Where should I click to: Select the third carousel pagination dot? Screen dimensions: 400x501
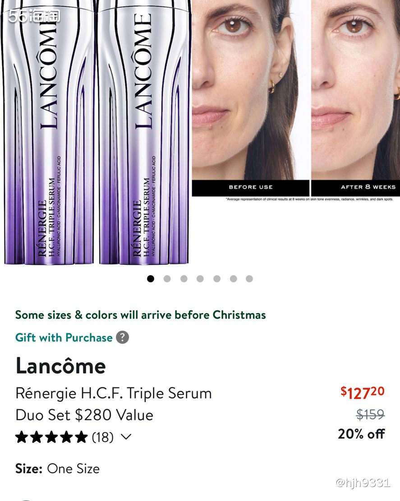point(184,279)
